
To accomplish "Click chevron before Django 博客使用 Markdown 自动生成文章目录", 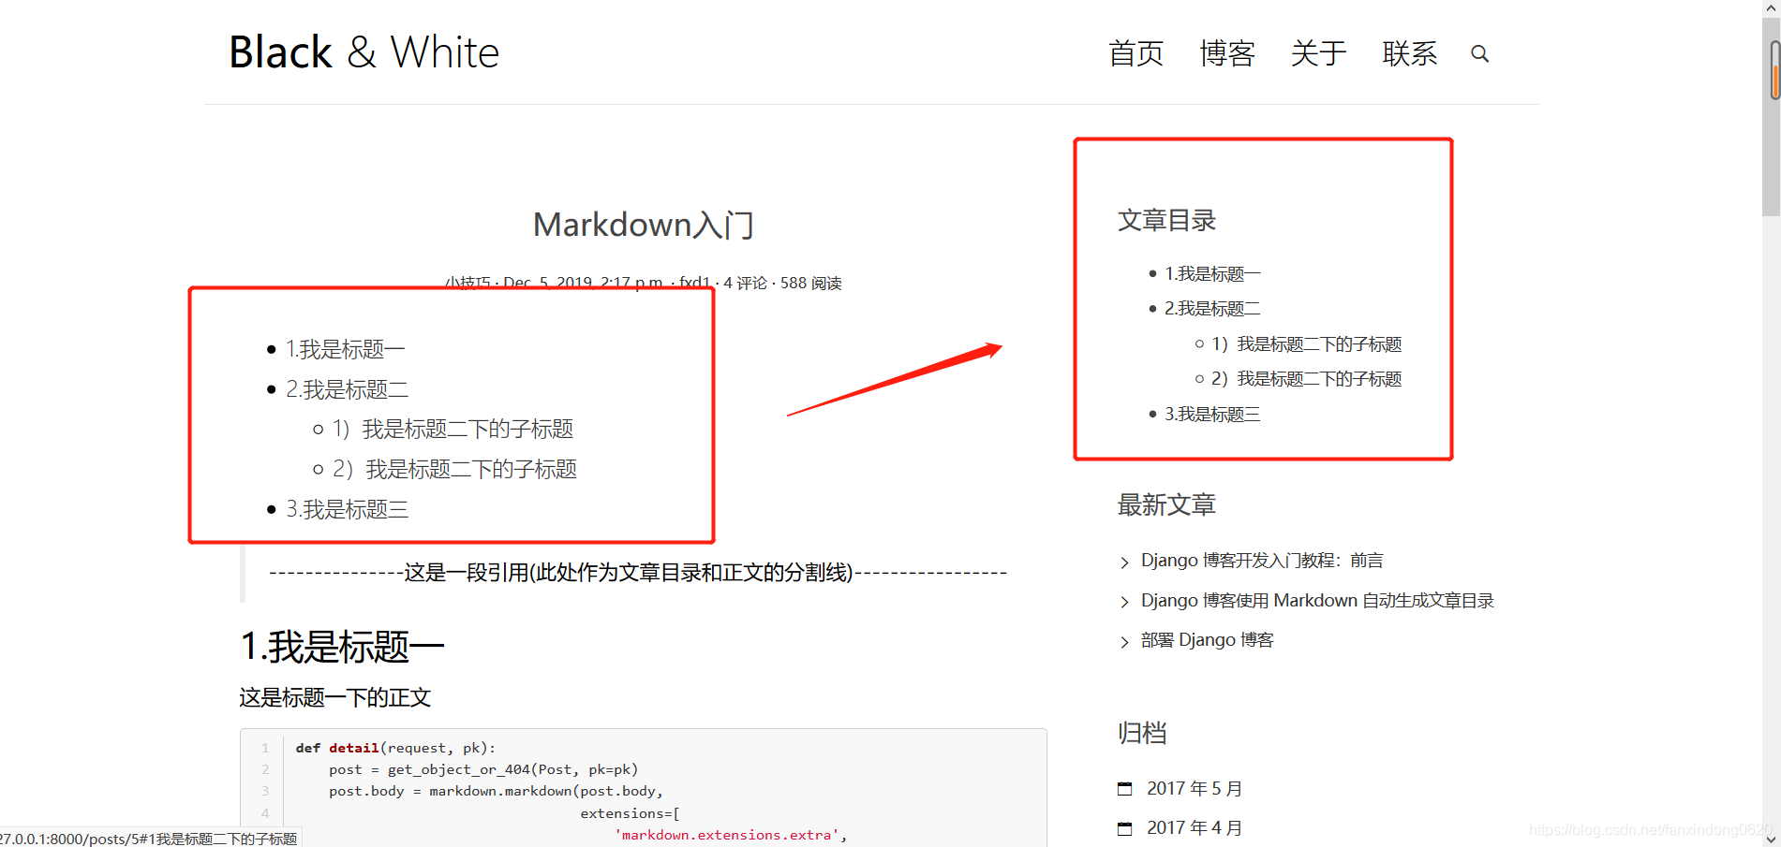I will [x=1124, y=602].
